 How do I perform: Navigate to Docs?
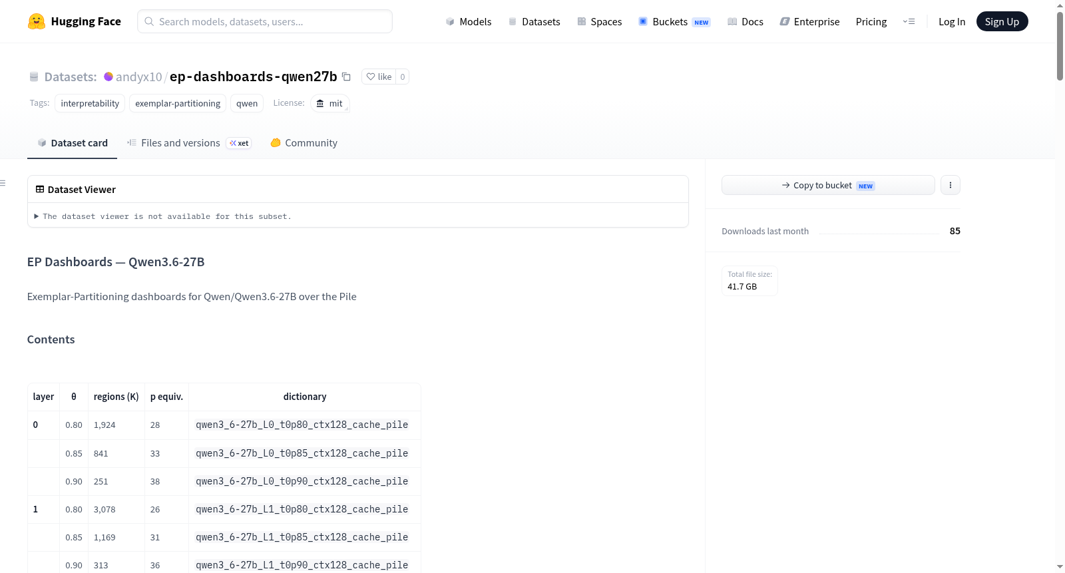click(745, 21)
